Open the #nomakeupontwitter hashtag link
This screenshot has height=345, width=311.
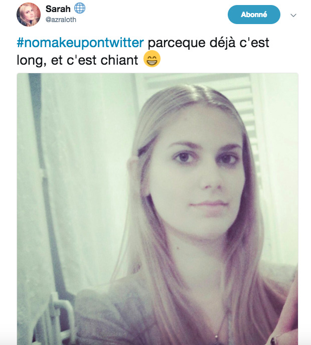pos(80,43)
